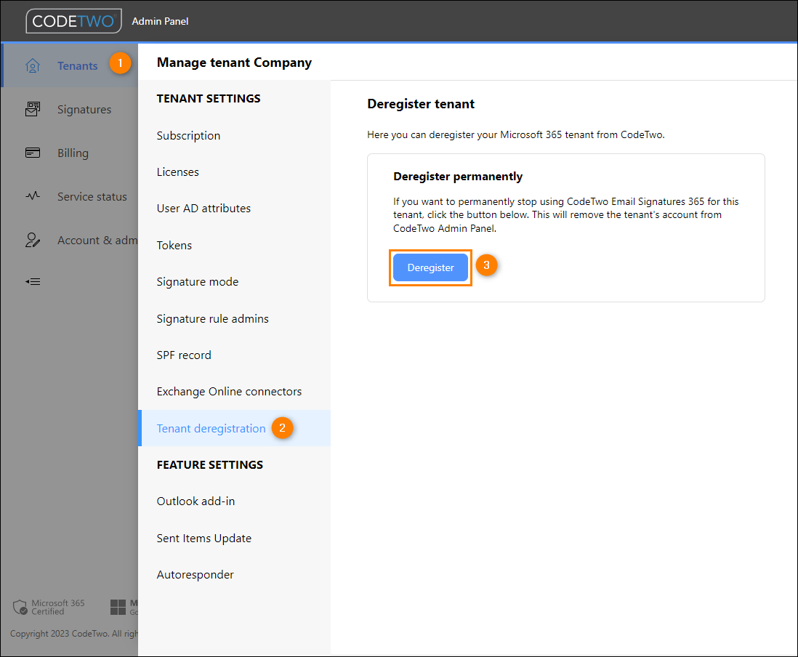Open SPF record settings
This screenshot has width=798, height=657.
pyautogui.click(x=234, y=355)
